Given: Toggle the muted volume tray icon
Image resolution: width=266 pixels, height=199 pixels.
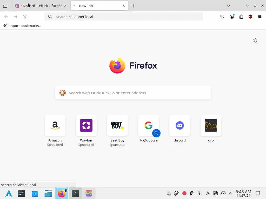Looking at the screenshot, I should (200, 193).
